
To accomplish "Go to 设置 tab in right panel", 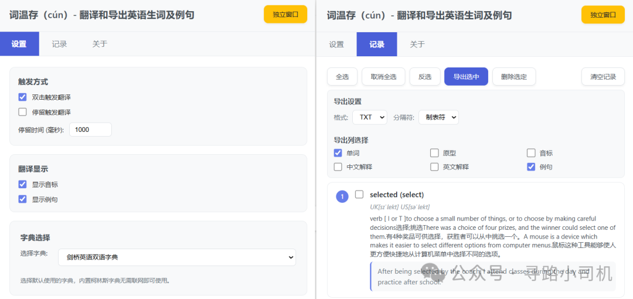I will [x=336, y=45].
